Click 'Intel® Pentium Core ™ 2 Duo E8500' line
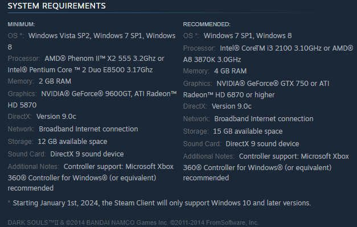Image resolution: width=357 pixels, height=227 pixels. [67, 70]
